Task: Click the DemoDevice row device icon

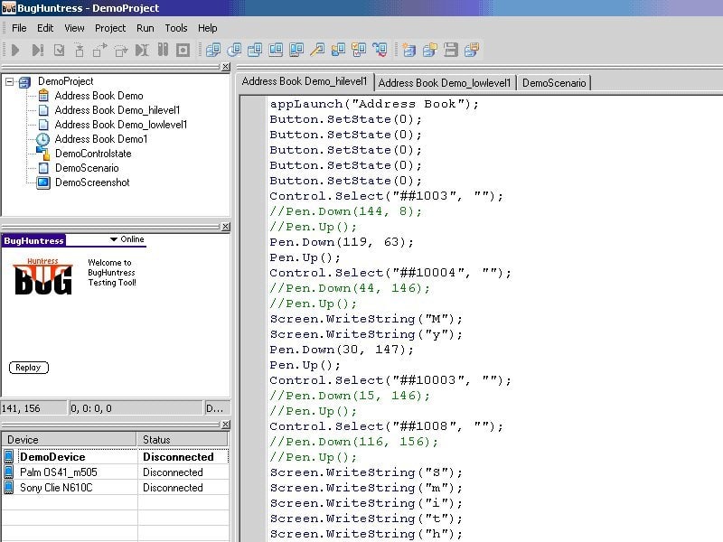Action: 9,457
